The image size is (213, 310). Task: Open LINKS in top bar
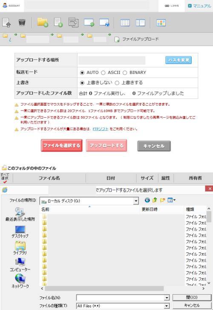pos(172,6)
